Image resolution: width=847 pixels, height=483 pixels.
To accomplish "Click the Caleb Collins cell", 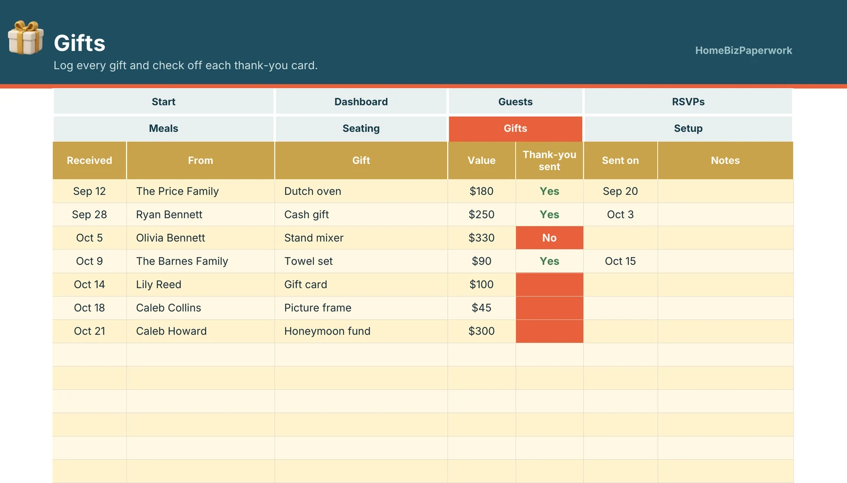I will [200, 308].
